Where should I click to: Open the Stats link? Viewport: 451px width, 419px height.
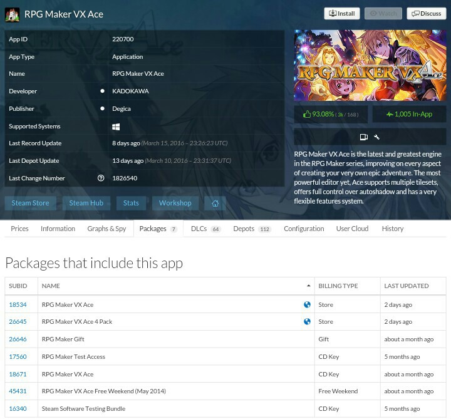coord(131,203)
